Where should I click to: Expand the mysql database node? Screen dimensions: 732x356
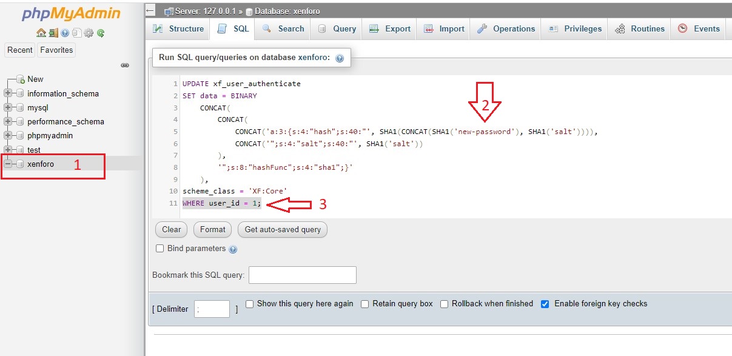tap(8, 107)
